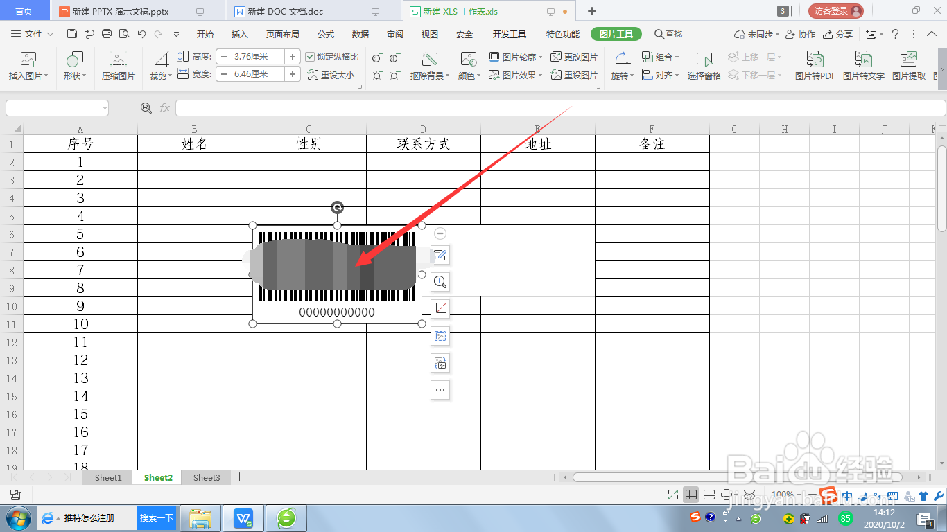
Task: Decrease picture contrast icon
Action: [x=394, y=57]
